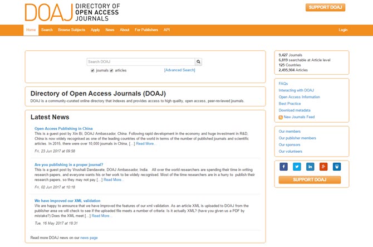Open DOAJ's Google Plus icon

tap(323, 167)
